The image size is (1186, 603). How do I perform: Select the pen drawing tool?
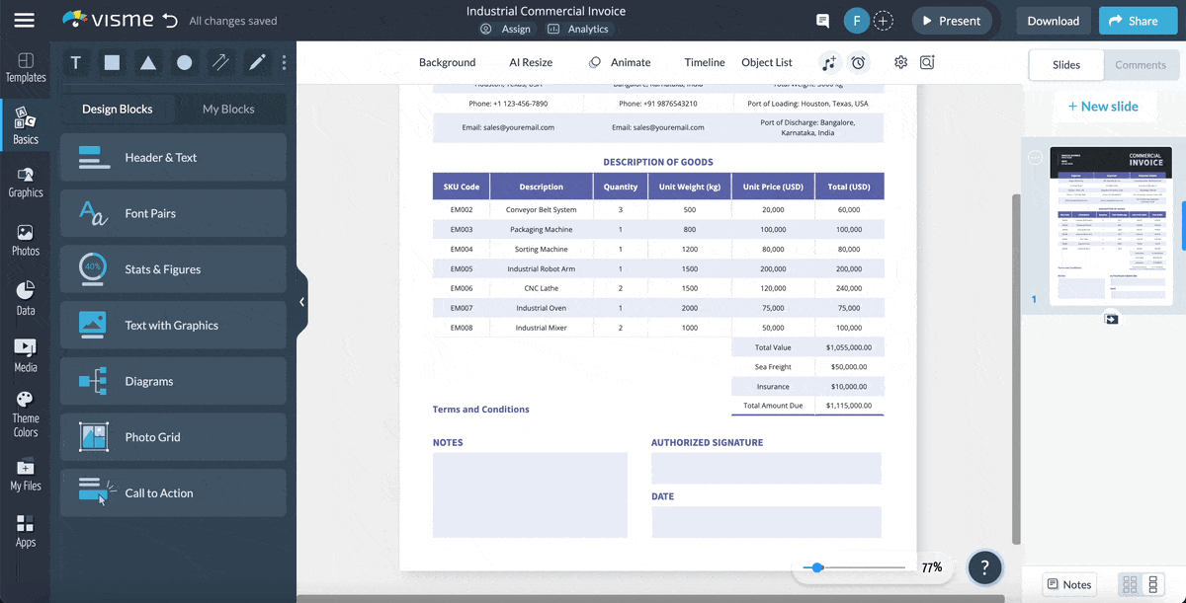point(255,62)
